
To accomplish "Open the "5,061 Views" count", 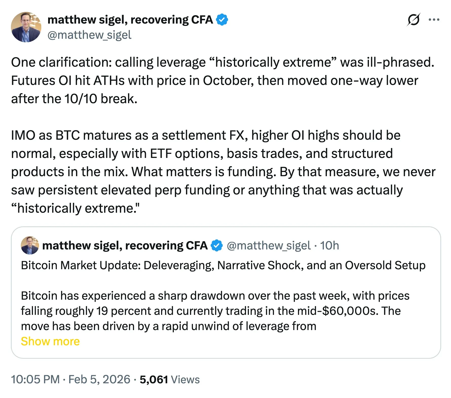I will pyautogui.click(x=170, y=379).
